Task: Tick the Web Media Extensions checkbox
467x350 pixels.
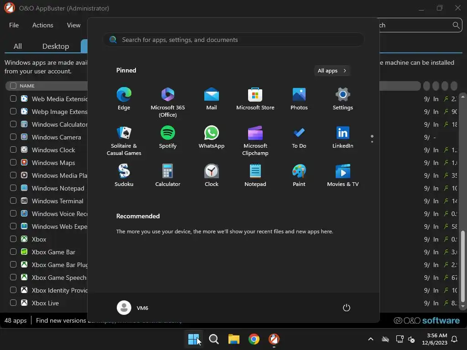Action: 13,98
